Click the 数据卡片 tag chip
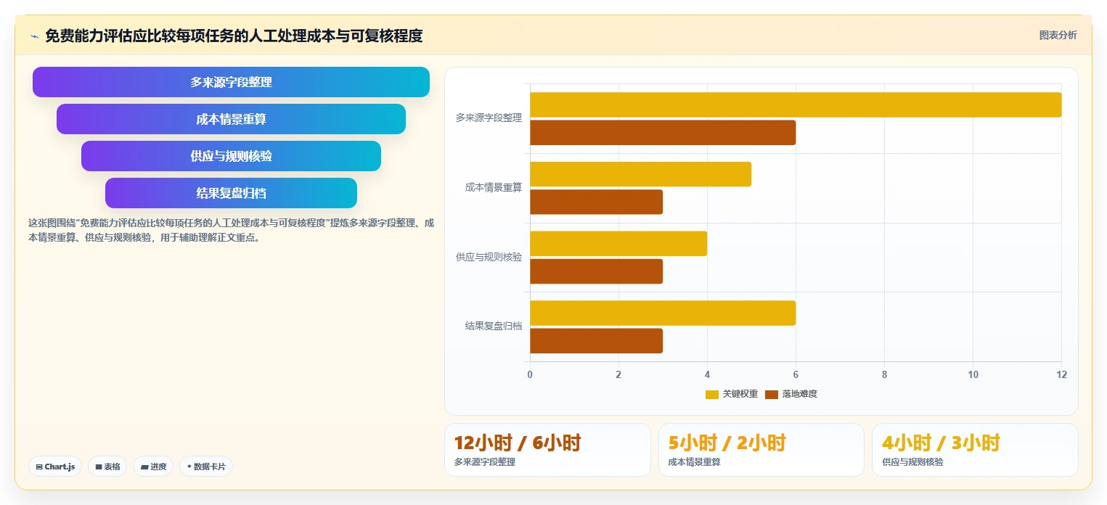1107x505 pixels. pyautogui.click(x=206, y=467)
